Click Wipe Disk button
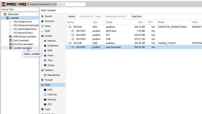The width and height of the screenshot is (202, 114). (x=137, y=16)
